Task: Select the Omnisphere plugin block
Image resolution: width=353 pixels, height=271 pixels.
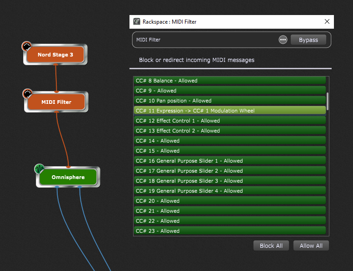Action: (x=68, y=178)
